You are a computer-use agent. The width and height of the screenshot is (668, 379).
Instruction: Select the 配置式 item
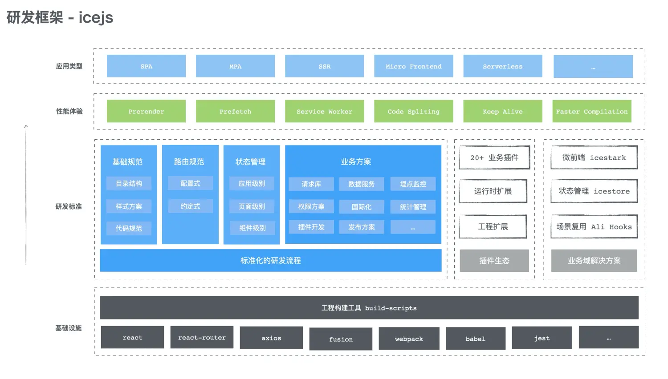click(x=190, y=183)
